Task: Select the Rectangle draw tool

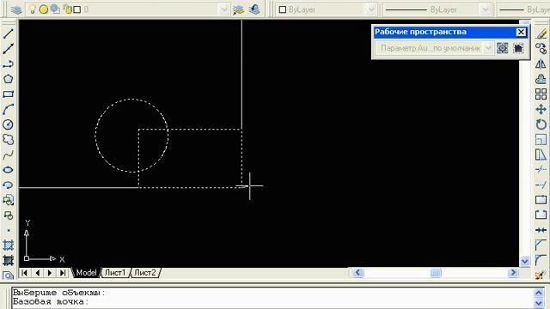Action: pos(8,94)
